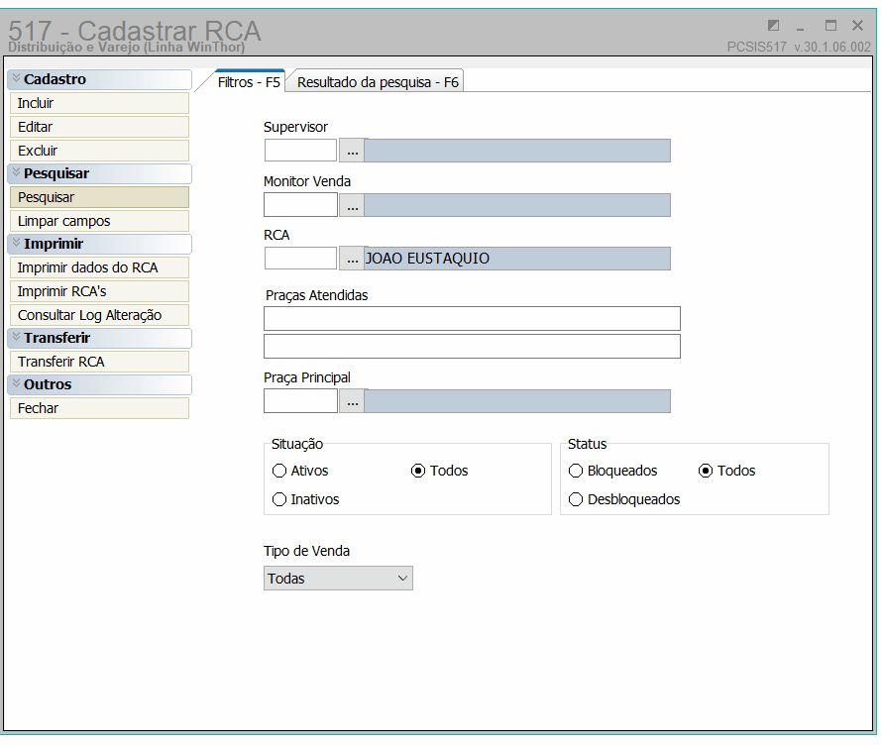Click the second Praças Atendidas input field
Screen dimensions: 882x745
pyautogui.click(x=472, y=347)
